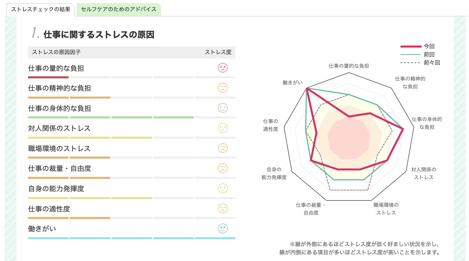Click the teal smiley face for 働きがい
The height and width of the screenshot is (261, 469).
pos(223,229)
